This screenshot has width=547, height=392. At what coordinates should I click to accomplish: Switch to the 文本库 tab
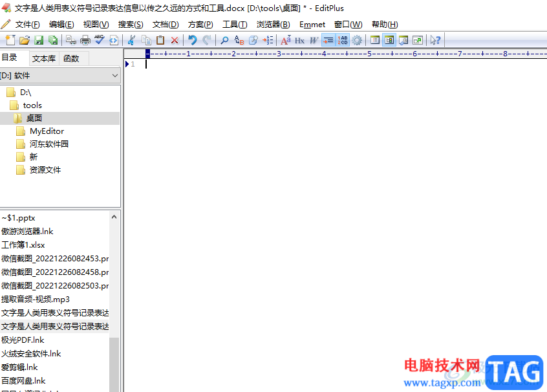(44, 59)
